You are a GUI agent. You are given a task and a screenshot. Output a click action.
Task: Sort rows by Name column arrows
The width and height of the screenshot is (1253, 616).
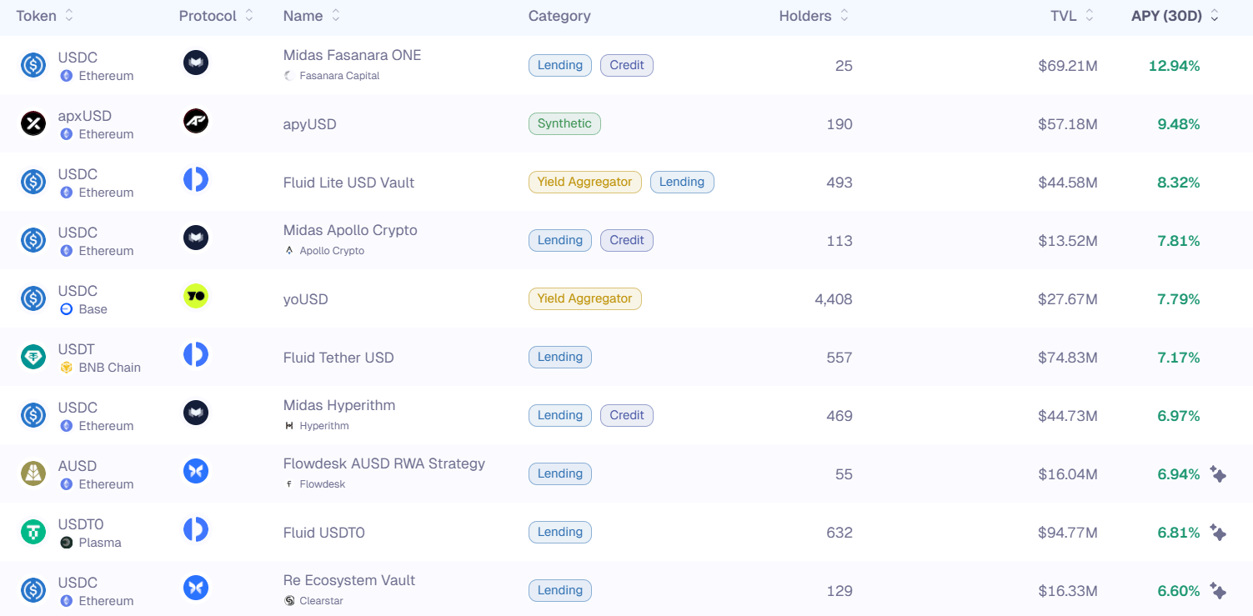(x=335, y=16)
